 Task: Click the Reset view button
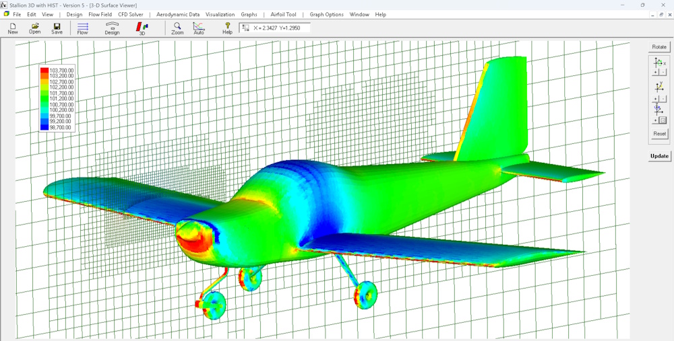659,133
